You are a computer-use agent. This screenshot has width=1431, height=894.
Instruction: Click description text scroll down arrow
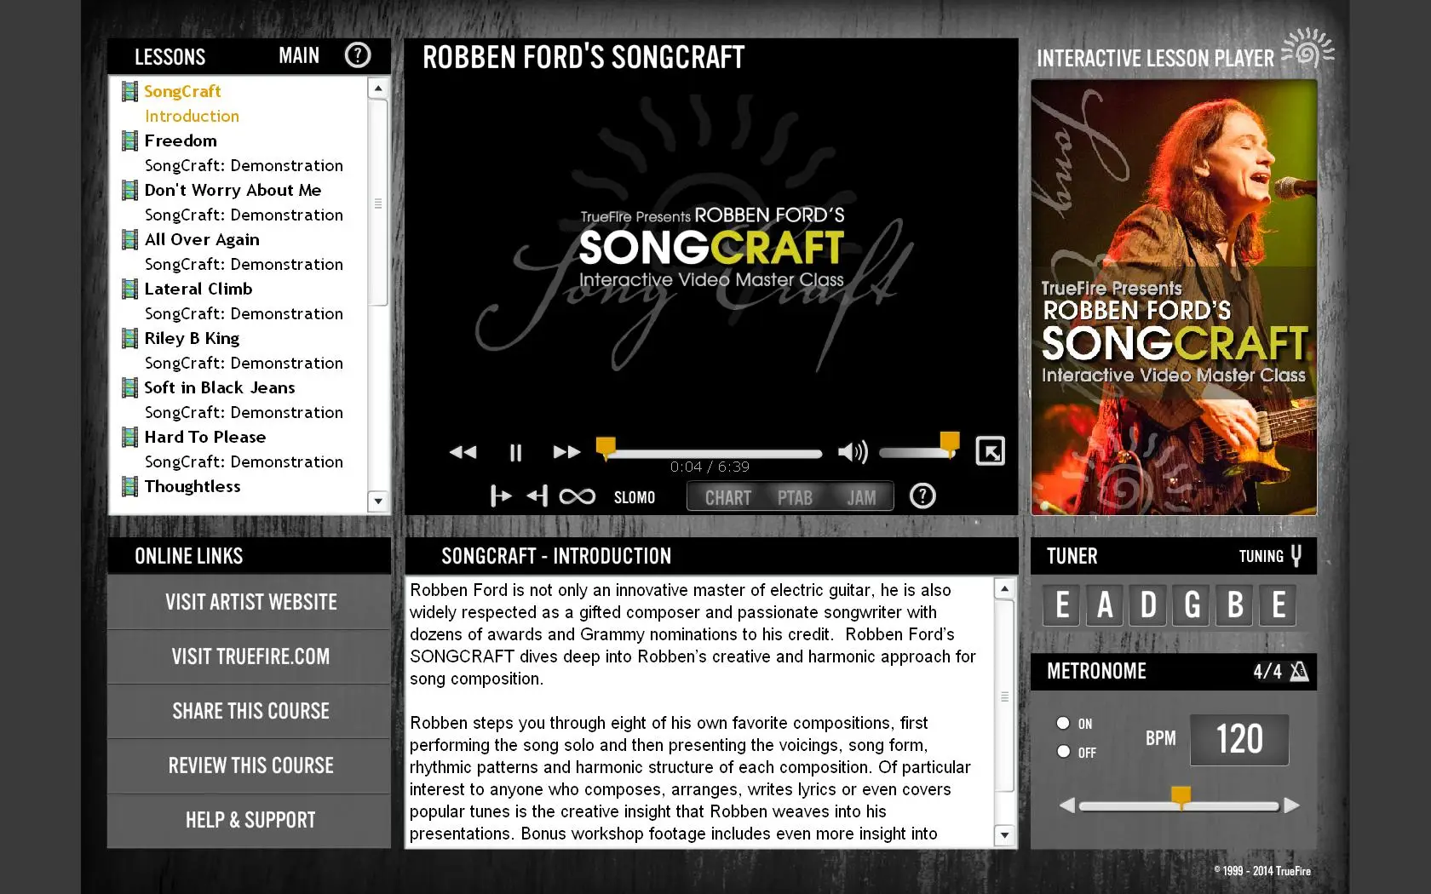coord(1004,835)
